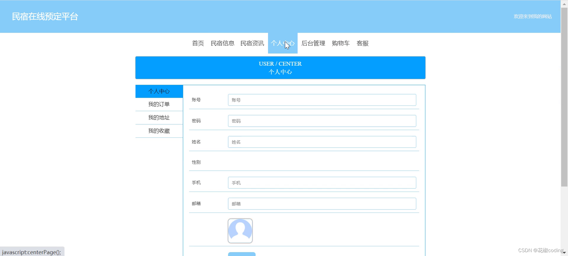Select 个人中心 in the left sidebar
The width and height of the screenshot is (568, 256).
[x=159, y=91]
